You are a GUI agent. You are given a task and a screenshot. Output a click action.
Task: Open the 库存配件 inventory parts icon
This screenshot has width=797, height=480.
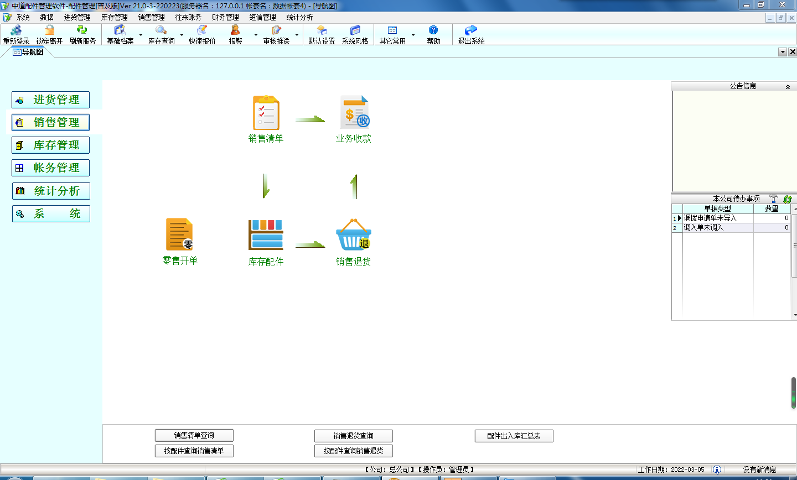pos(266,235)
